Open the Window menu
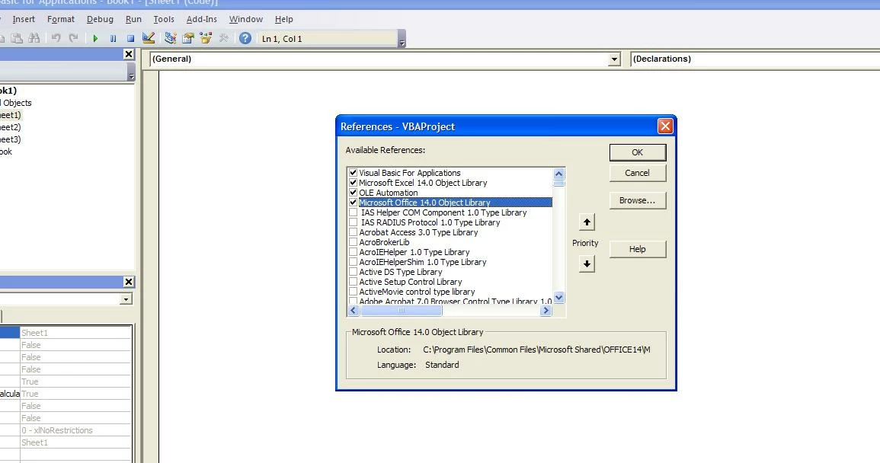The width and height of the screenshot is (880, 463). pos(246,19)
